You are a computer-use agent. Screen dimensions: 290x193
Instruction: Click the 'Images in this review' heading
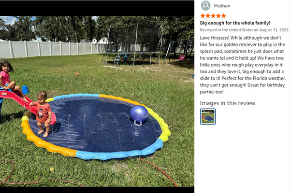coord(228,103)
